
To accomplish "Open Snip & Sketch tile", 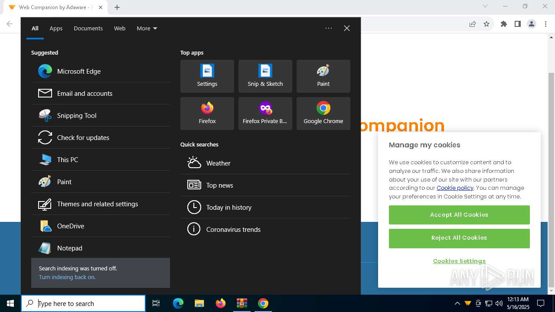I will coord(265,76).
